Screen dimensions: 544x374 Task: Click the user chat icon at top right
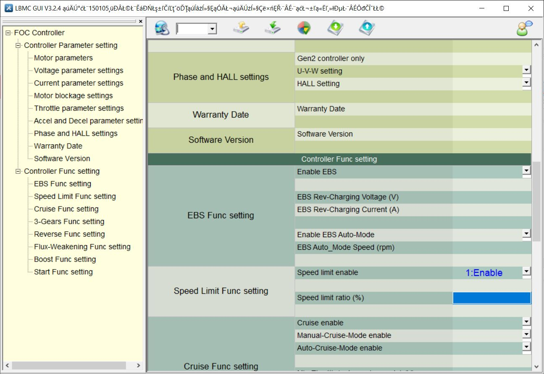(x=524, y=28)
